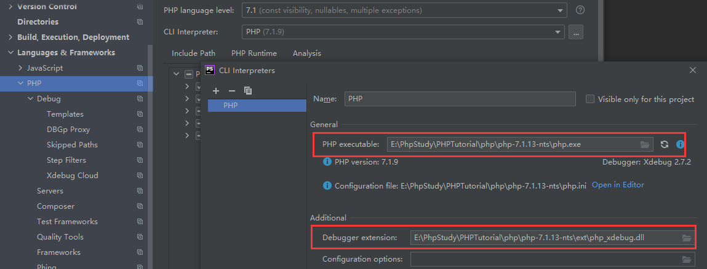Click project-scope icon on Frameworks row

pyautogui.click(x=140, y=252)
